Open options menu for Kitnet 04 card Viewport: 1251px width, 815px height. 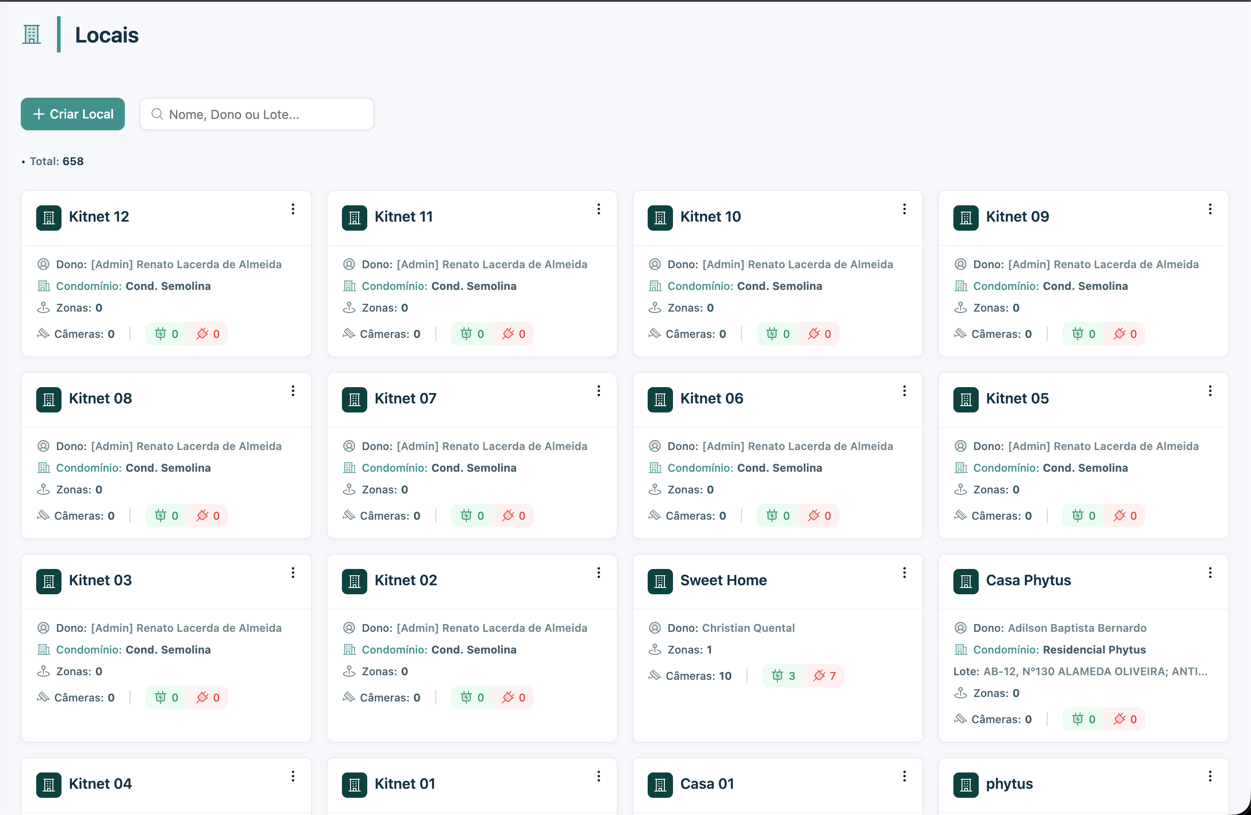tap(293, 776)
